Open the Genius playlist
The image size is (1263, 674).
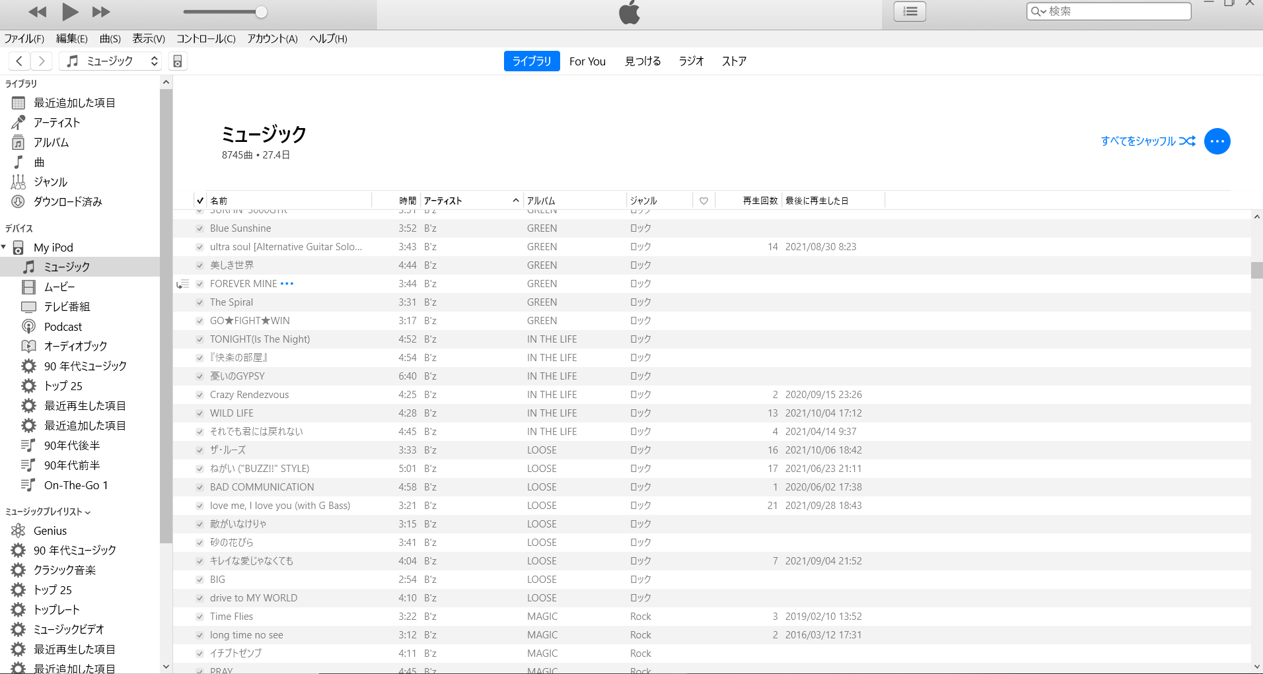50,531
